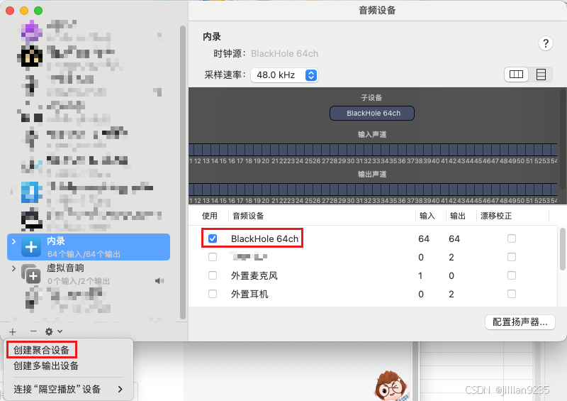
Task: Click the speaker icon next to 虚拟音响
Action: (x=159, y=281)
